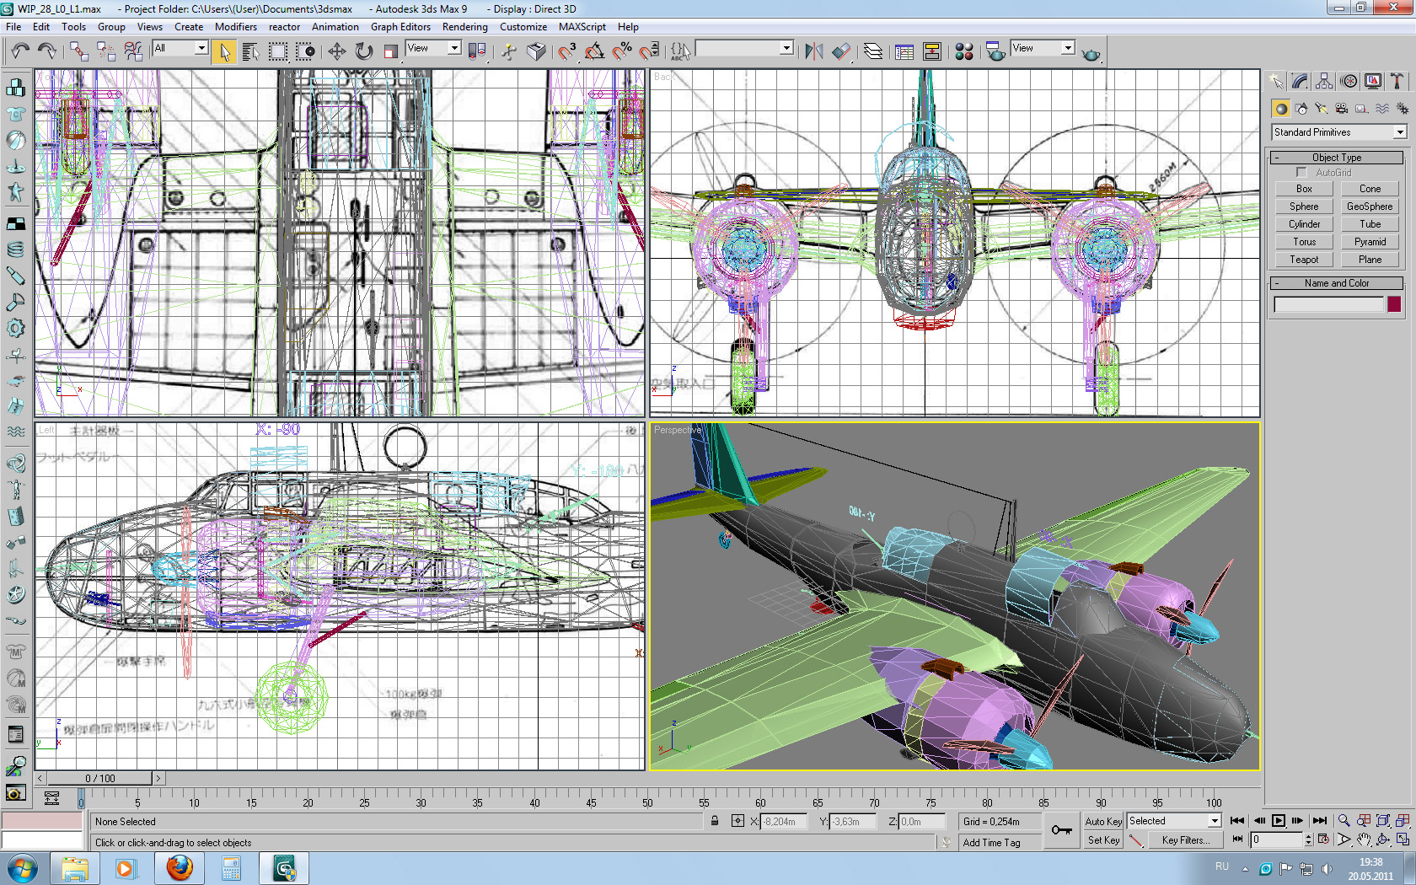Collapse the Object Type rollout
The width and height of the screenshot is (1416, 885).
[x=1336, y=158]
